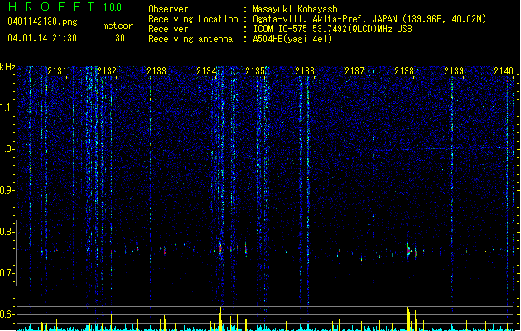This screenshot has height=331, width=521.
Task: Click the 2133 time marker
Action: (x=157, y=71)
